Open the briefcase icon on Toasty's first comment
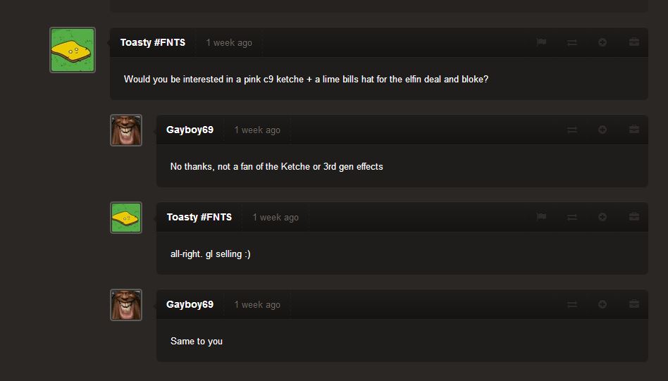This screenshot has width=668, height=381. 634,42
